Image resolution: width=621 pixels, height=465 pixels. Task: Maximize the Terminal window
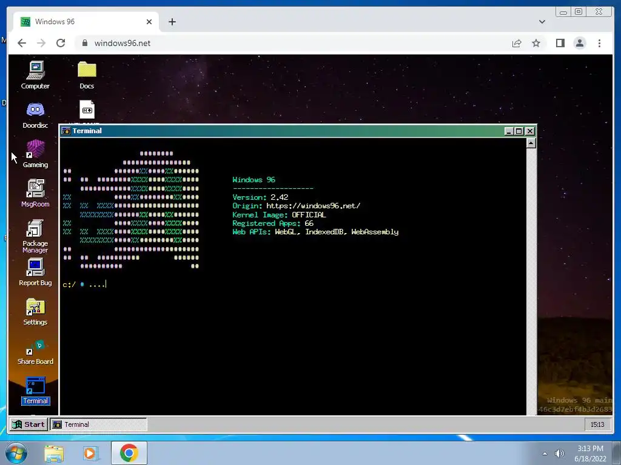pyautogui.click(x=519, y=131)
